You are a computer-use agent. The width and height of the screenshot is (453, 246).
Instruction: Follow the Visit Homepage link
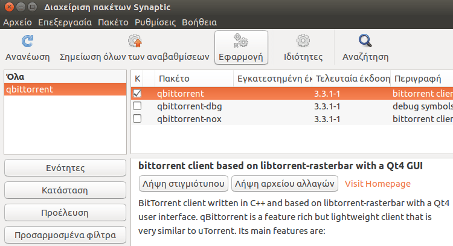377,184
